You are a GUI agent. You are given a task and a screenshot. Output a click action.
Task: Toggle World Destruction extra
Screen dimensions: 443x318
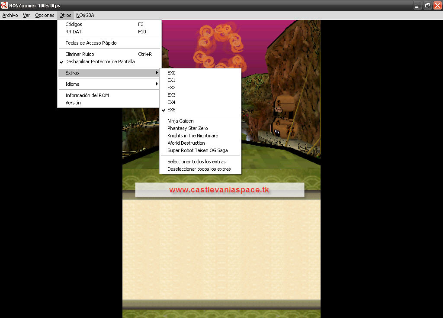point(200,143)
